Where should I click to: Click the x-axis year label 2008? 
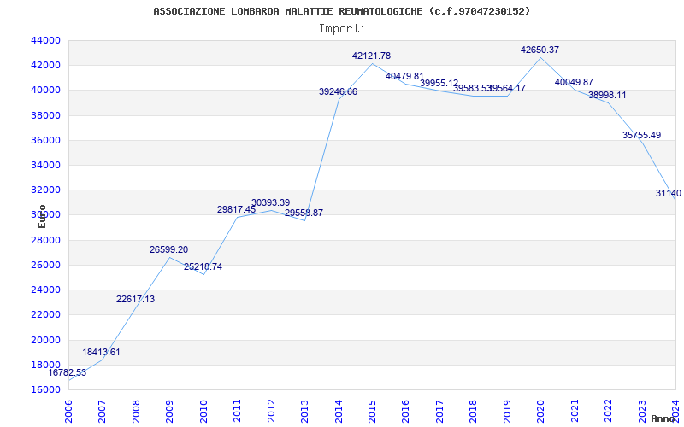point(136,412)
